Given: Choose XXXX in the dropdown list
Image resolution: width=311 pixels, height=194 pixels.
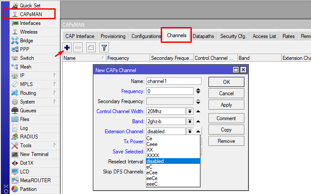Looking at the screenshot, I should pos(153,155).
